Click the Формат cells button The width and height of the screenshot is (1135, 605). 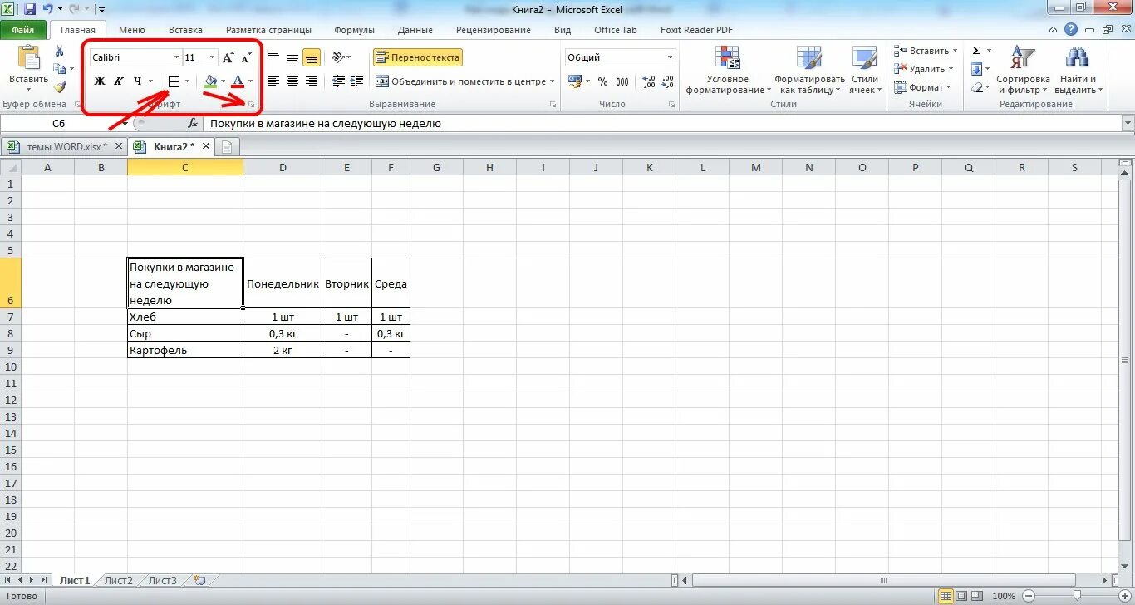tap(922, 87)
